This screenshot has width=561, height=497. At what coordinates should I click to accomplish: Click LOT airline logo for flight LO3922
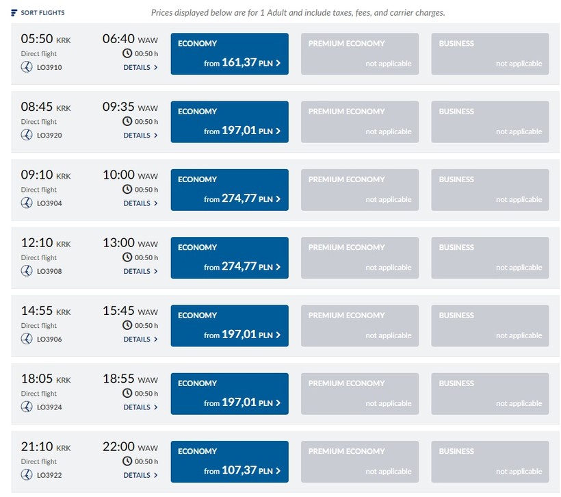pyautogui.click(x=27, y=475)
